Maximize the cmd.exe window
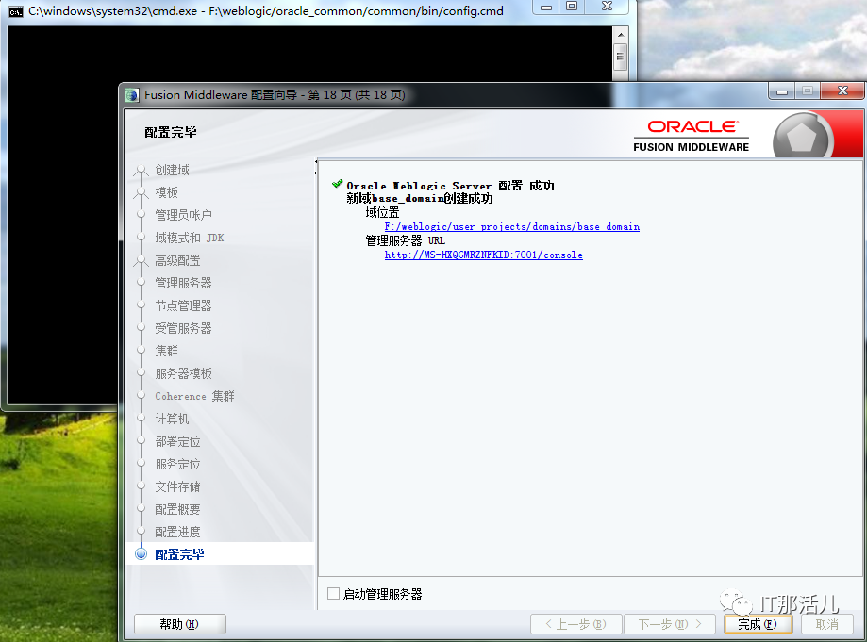 point(573,7)
